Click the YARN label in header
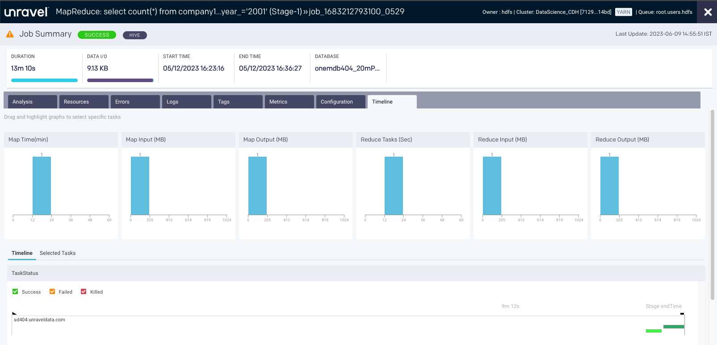This screenshot has width=717, height=345. point(623,12)
